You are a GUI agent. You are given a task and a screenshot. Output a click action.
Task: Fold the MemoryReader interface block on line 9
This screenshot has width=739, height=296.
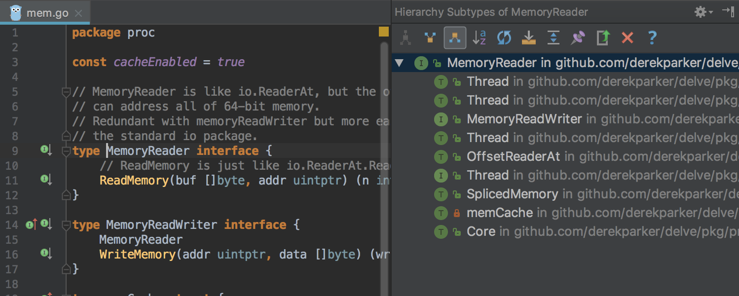click(x=66, y=151)
